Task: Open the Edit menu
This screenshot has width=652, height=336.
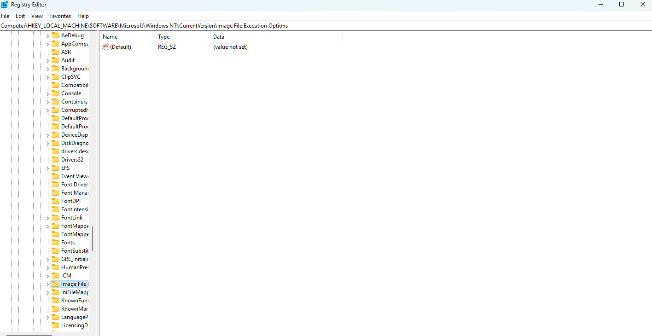Action: coord(20,16)
